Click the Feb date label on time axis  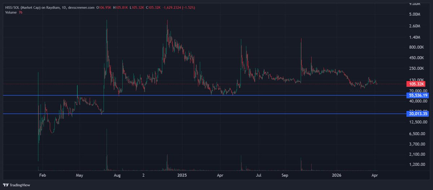click(43, 176)
